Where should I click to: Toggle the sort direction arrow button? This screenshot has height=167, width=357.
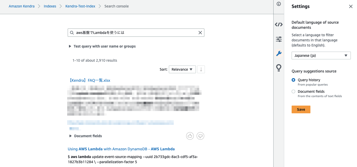(201, 69)
